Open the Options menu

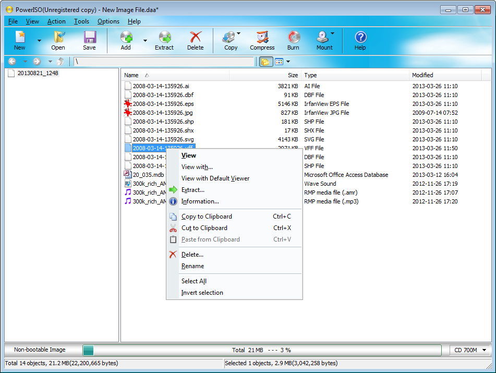[x=108, y=21]
